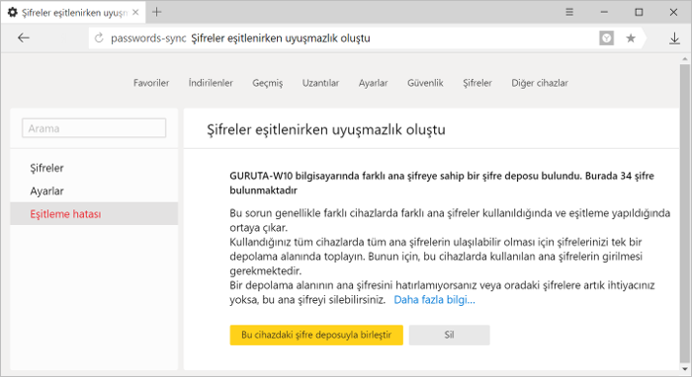The image size is (692, 377).
Task: Go to the Geçmiş tab
Action: click(x=268, y=83)
